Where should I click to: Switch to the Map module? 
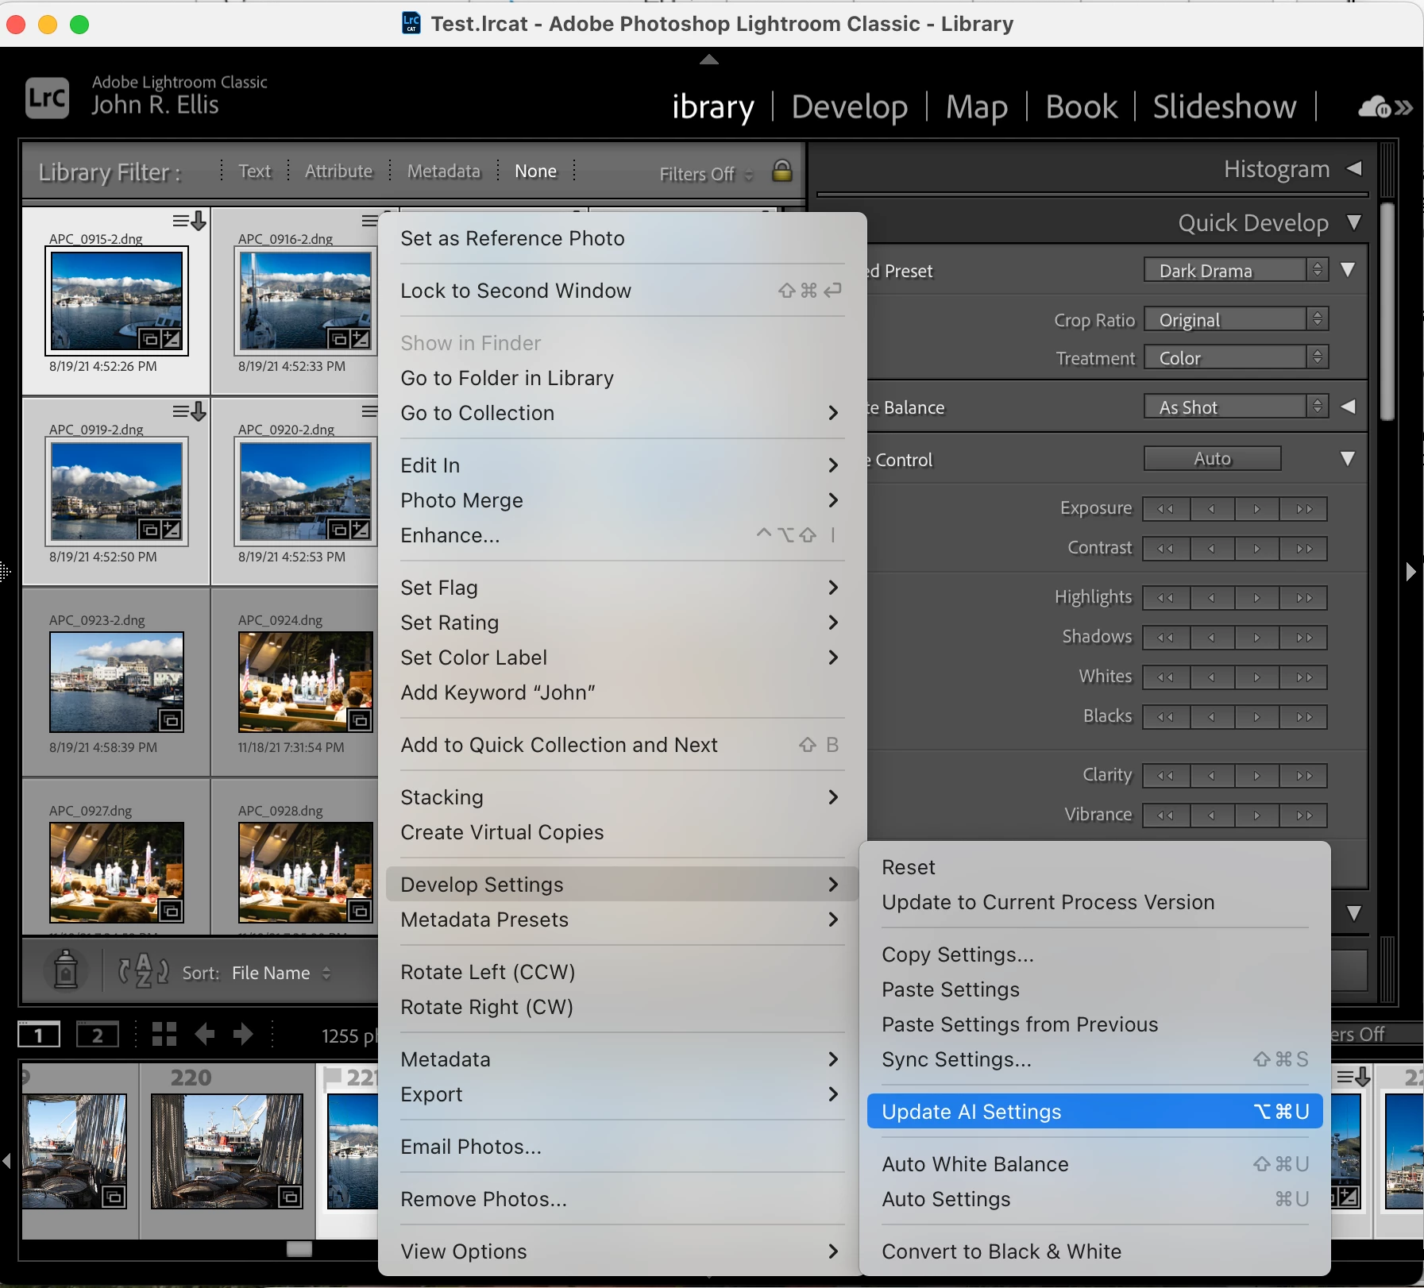tap(977, 106)
